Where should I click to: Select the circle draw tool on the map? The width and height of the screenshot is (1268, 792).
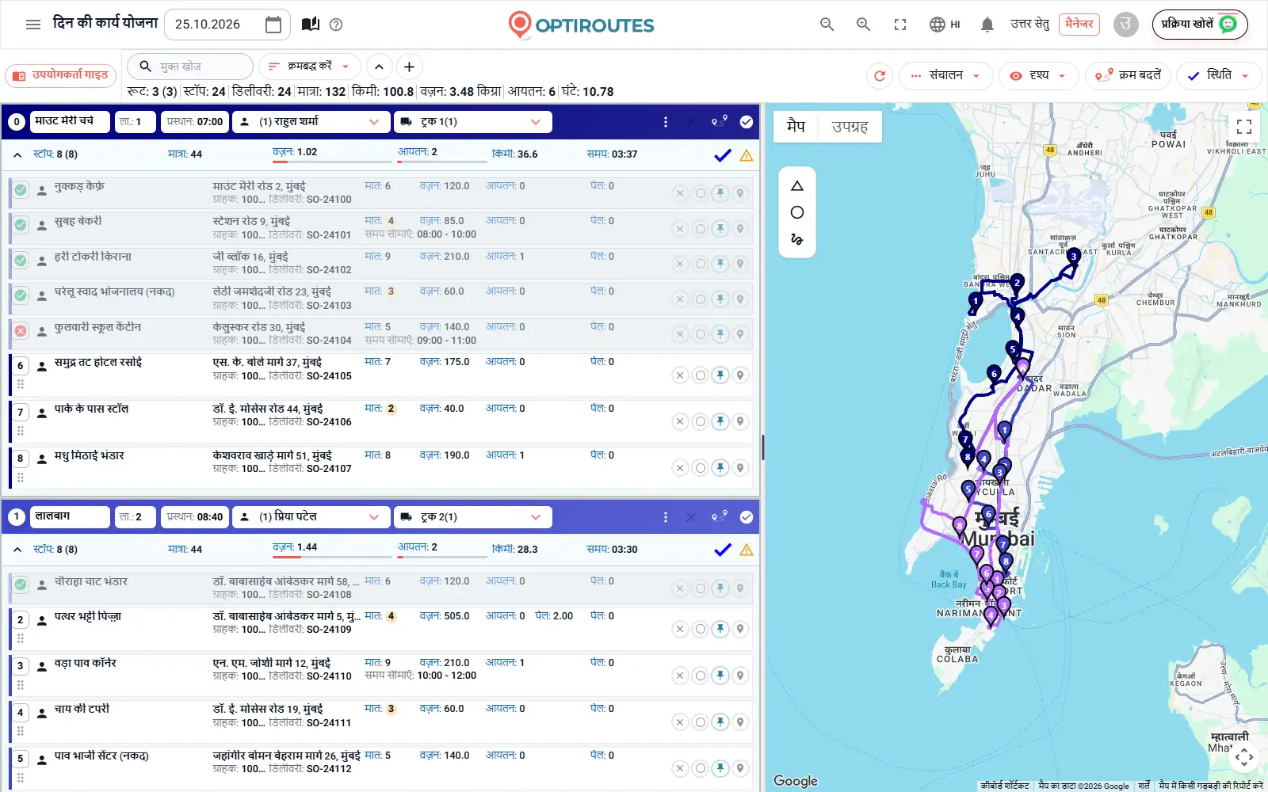(797, 212)
